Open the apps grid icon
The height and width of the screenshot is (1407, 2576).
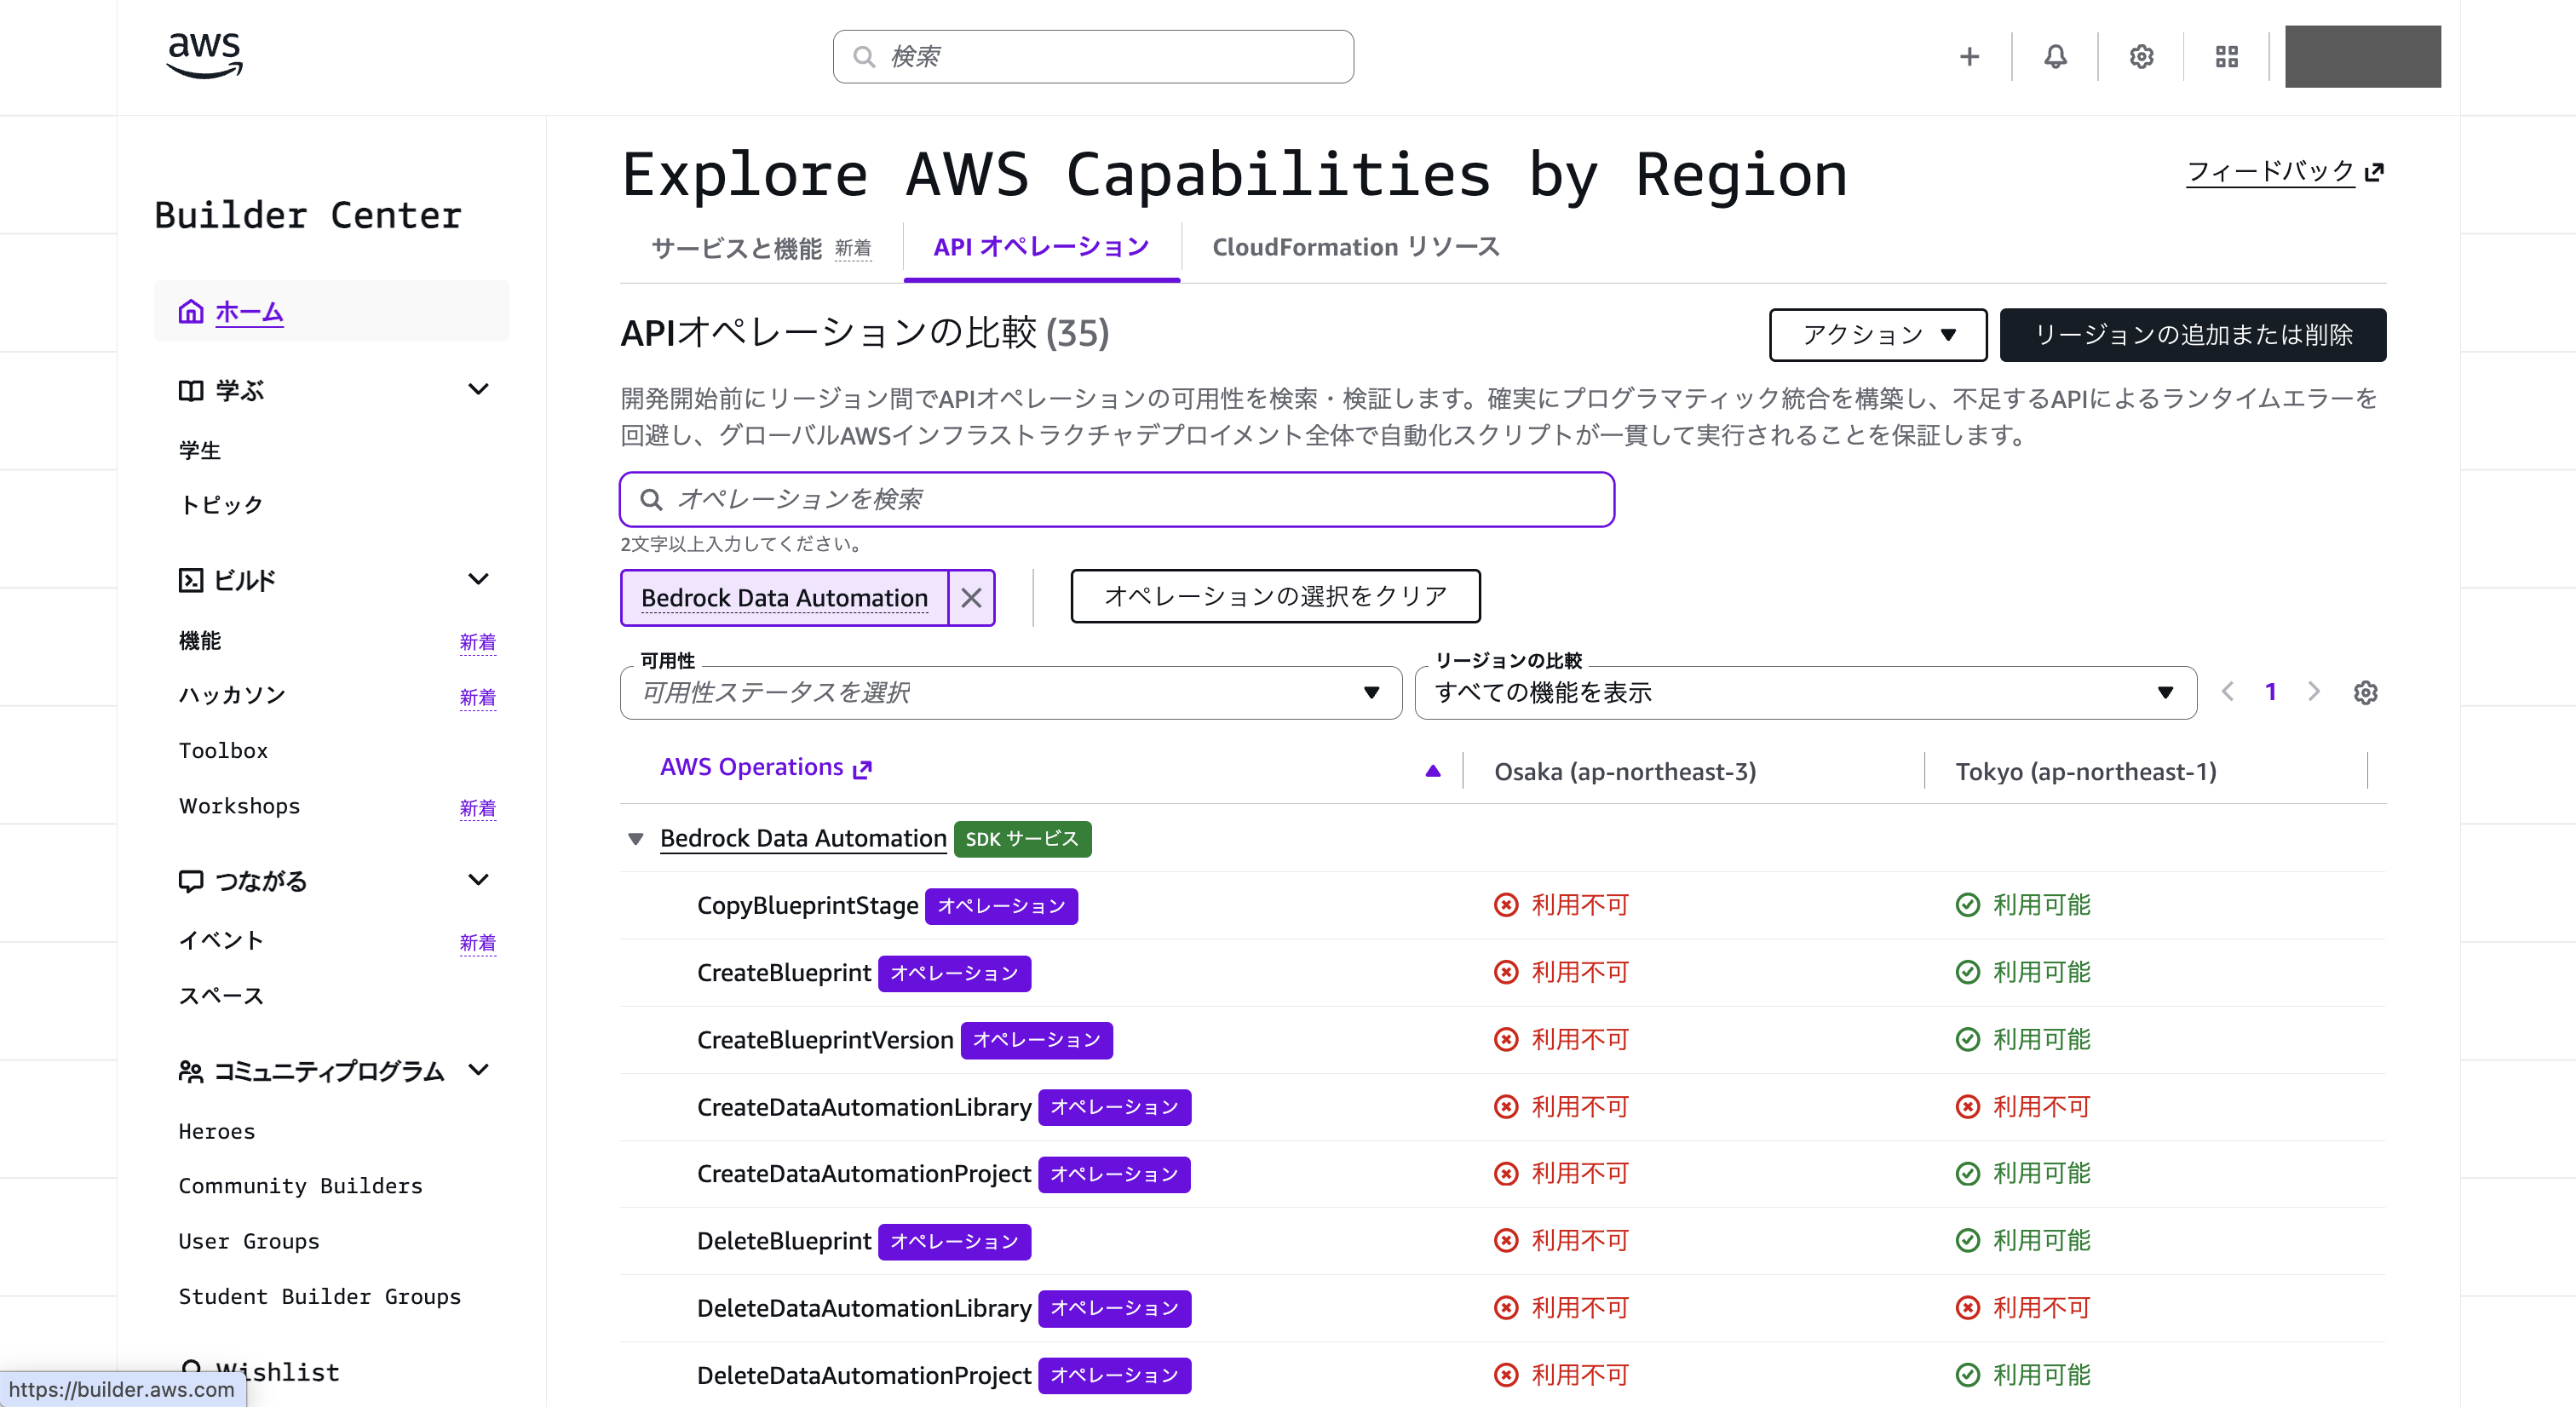coord(2227,57)
